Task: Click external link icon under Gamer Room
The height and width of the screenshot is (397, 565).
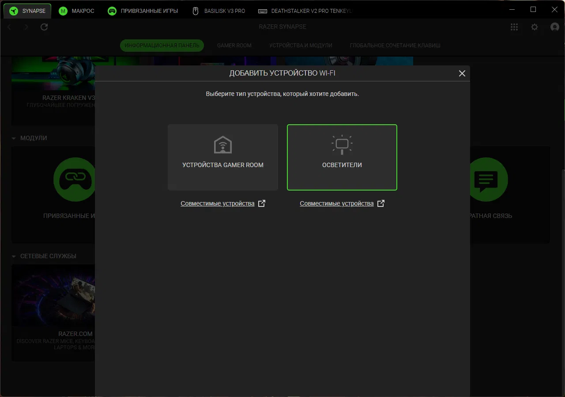Action: (x=262, y=203)
